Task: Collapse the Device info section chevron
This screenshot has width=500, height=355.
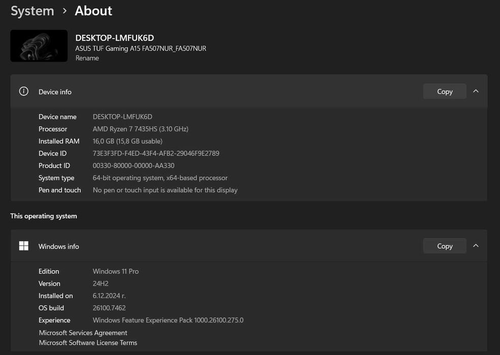Action: click(x=476, y=91)
